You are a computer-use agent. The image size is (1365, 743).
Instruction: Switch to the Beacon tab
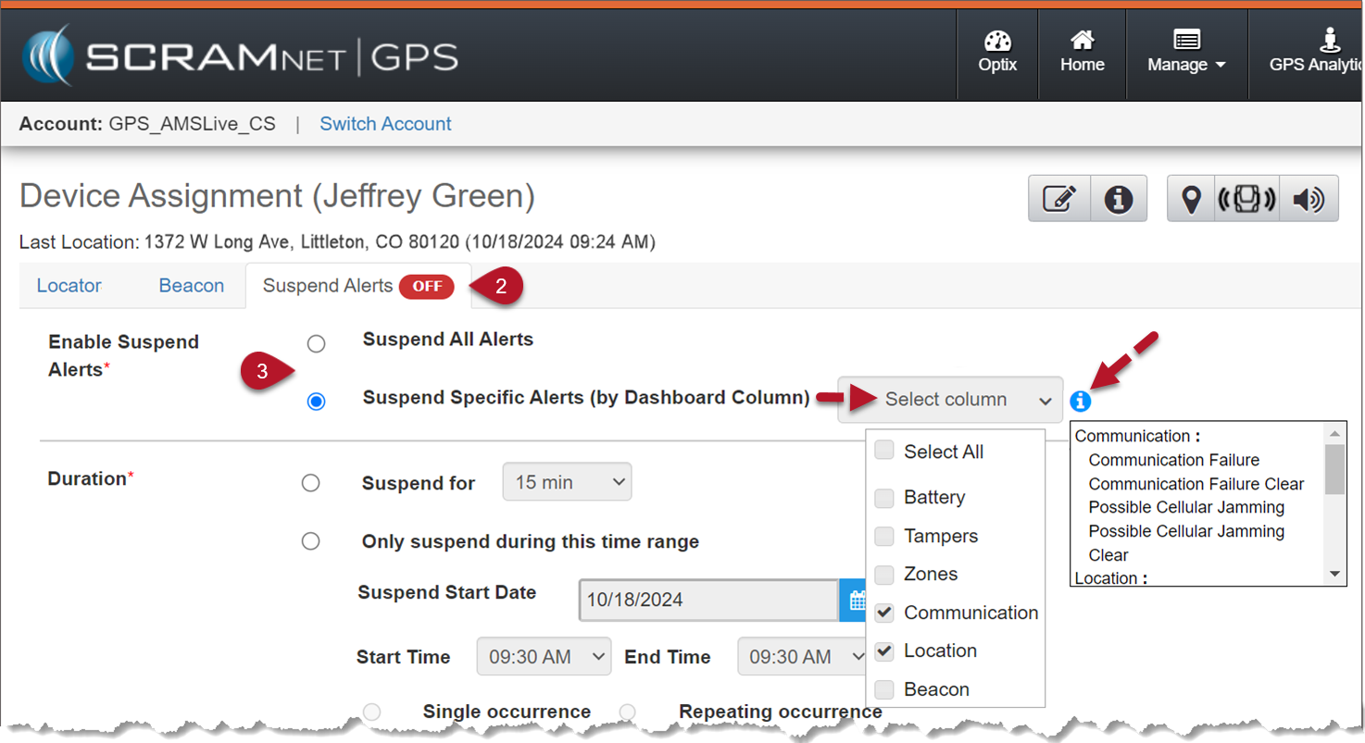[x=191, y=286]
